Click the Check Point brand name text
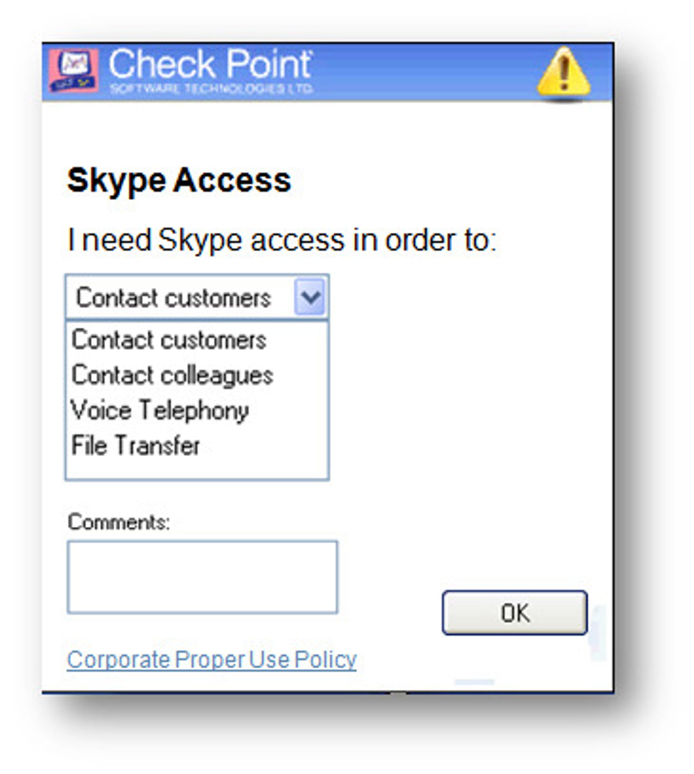 click(x=211, y=63)
